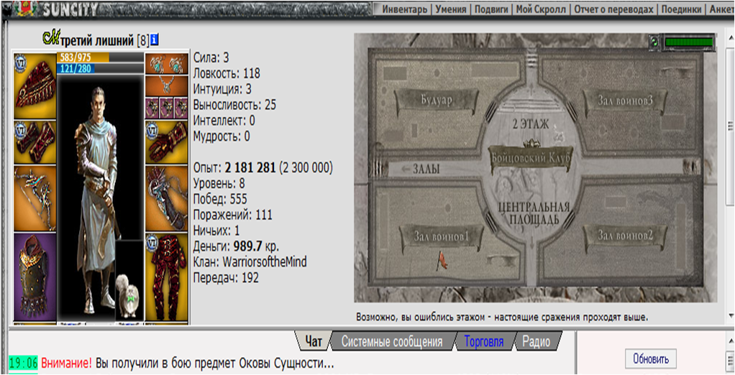Exit to ЦЕНТРАЛЬНАЯ ПЛОЩАДЬ
This screenshot has height=375, width=735.
pos(534,213)
